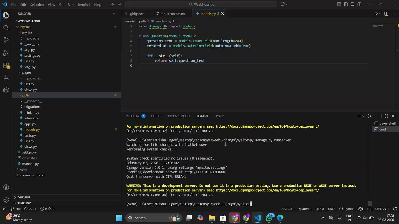The image size is (399, 224).
Task: Open the remote window indicator in status bar
Action: (4, 209)
